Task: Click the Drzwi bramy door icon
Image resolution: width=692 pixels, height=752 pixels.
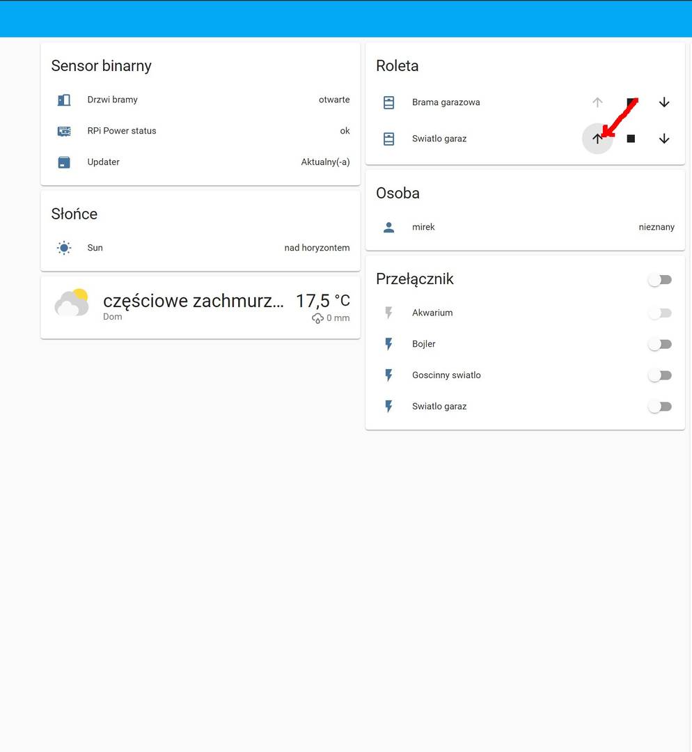Action: click(x=64, y=100)
